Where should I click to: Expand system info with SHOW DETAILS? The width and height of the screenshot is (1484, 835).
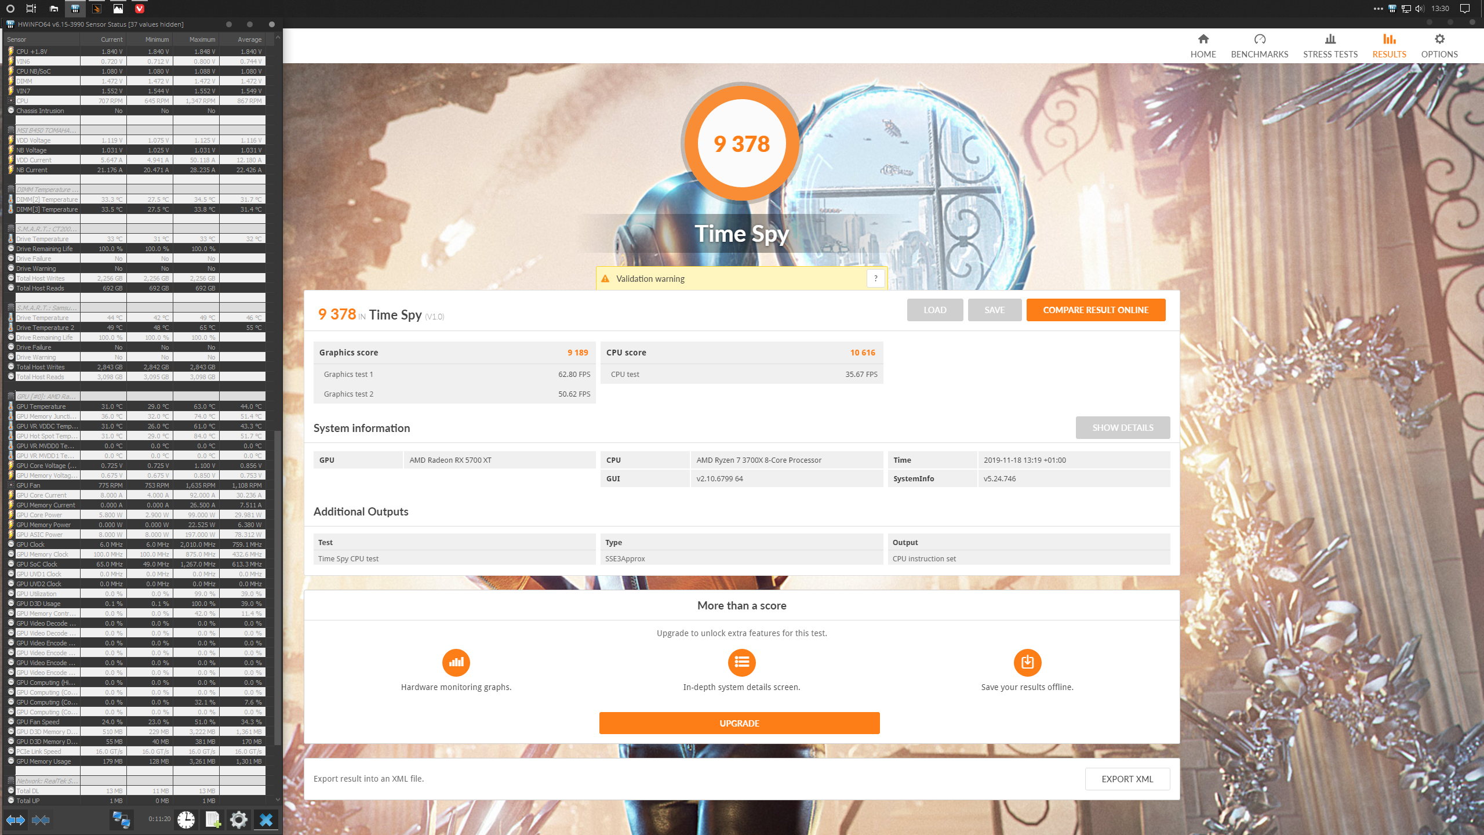pyautogui.click(x=1122, y=427)
